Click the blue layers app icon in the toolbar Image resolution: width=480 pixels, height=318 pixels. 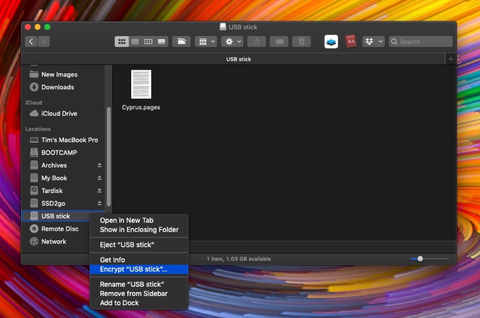click(x=331, y=41)
